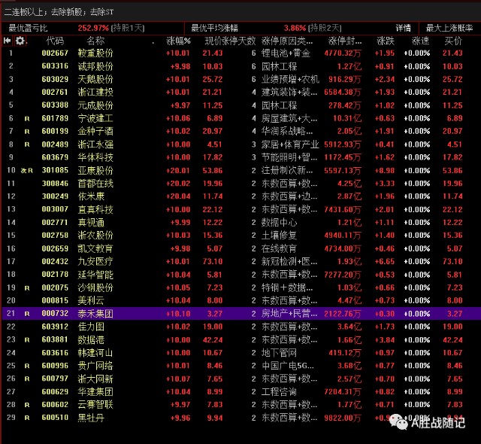Screen dimensions: 481x444
Task: Select stock row 凯文教育
Action: click(x=240, y=248)
